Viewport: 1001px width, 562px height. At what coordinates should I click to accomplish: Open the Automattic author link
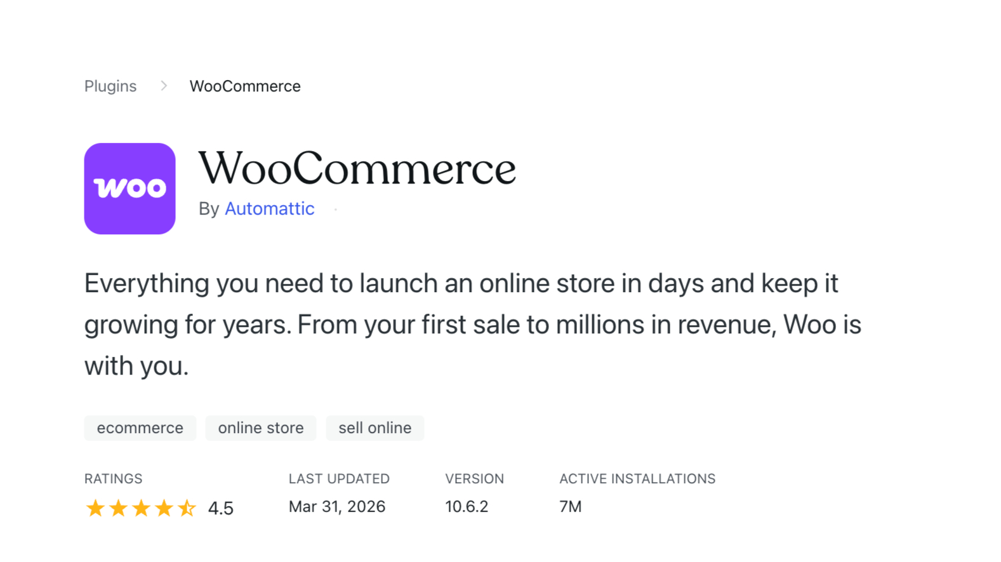[x=269, y=209]
